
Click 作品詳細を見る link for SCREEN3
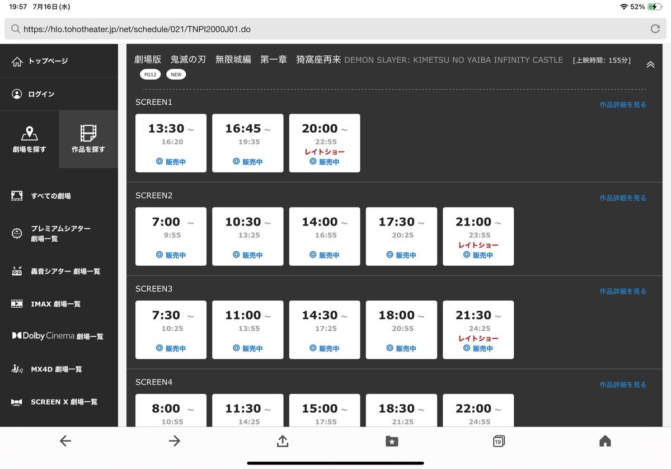click(x=623, y=291)
